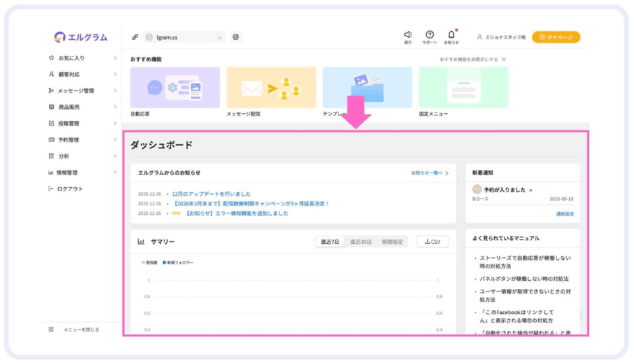Open the lgram.cs account dropdown
The image size is (634, 363).
[183, 38]
